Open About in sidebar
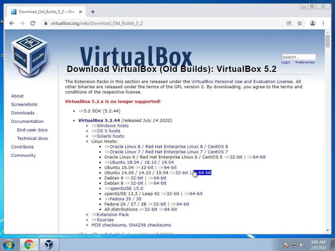The height and width of the screenshot is (251, 335). (17, 96)
